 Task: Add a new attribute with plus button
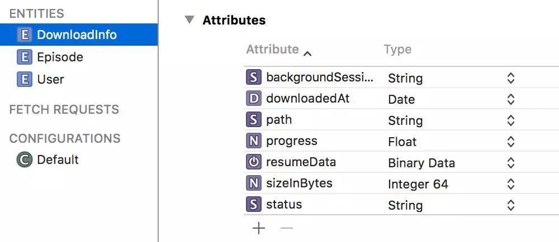coord(258,228)
